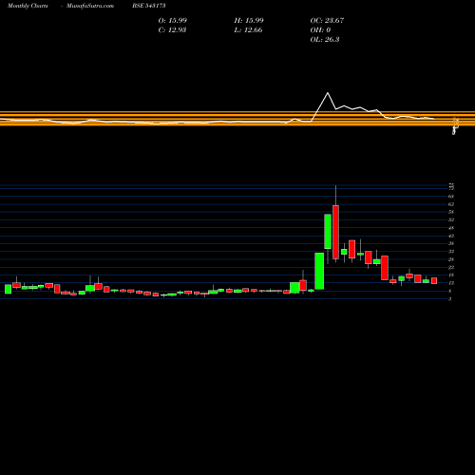Screen dimensions: 475x475
Task: Click the tallest red candle with long upper wick
Action: pos(335,232)
